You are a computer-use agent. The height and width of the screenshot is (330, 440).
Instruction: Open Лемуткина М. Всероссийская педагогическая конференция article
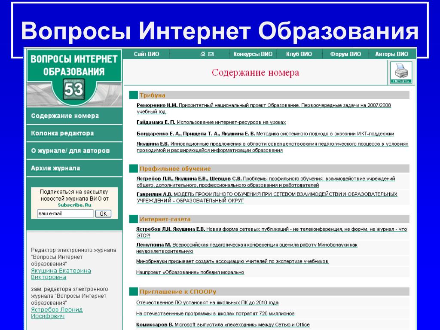pyautogui.click(x=247, y=248)
